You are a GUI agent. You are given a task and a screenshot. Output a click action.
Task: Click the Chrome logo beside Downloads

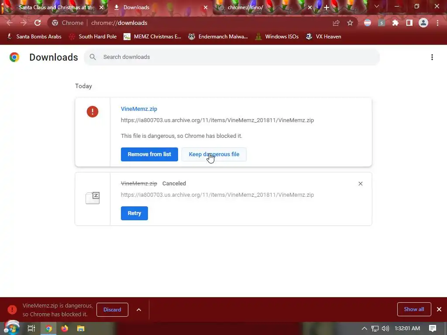click(14, 57)
